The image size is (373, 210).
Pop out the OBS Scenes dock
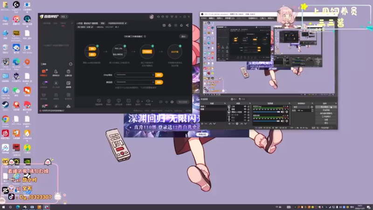point(225,103)
